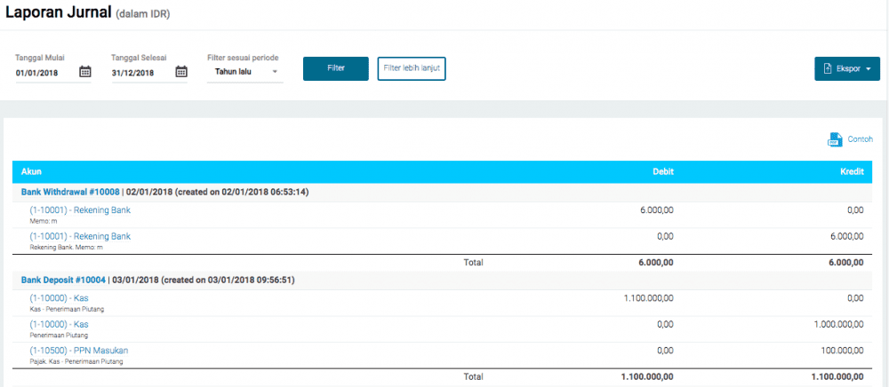Viewport: 889px width, 387px height.
Task: Open first Rekening Bank account with 6.000,00 debit
Action: coord(80,210)
